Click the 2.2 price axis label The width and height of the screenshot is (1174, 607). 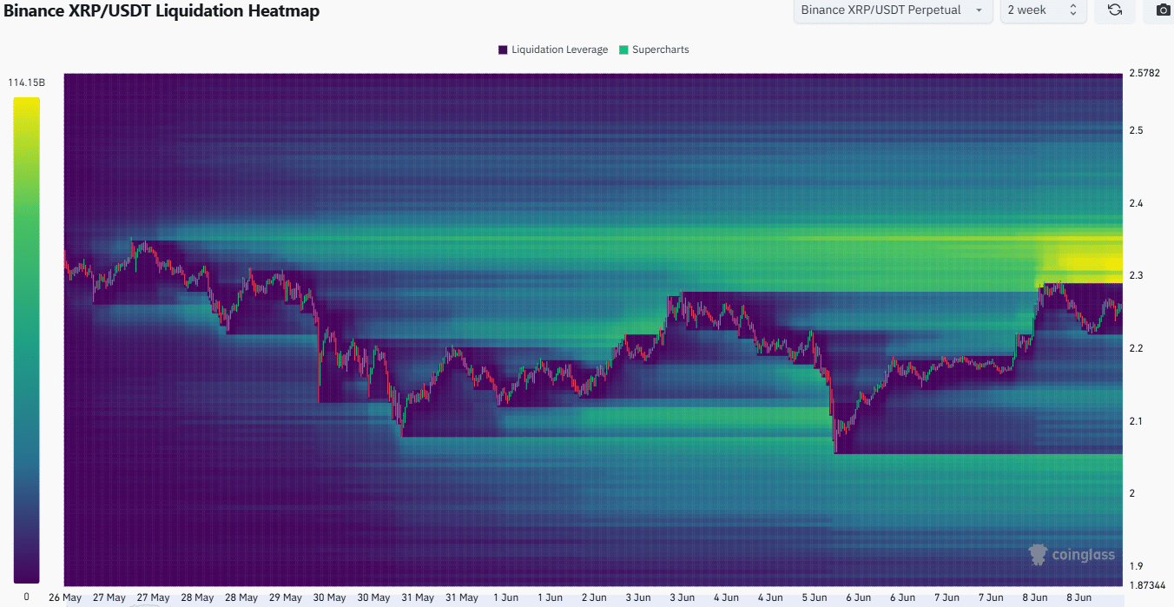pos(1135,348)
